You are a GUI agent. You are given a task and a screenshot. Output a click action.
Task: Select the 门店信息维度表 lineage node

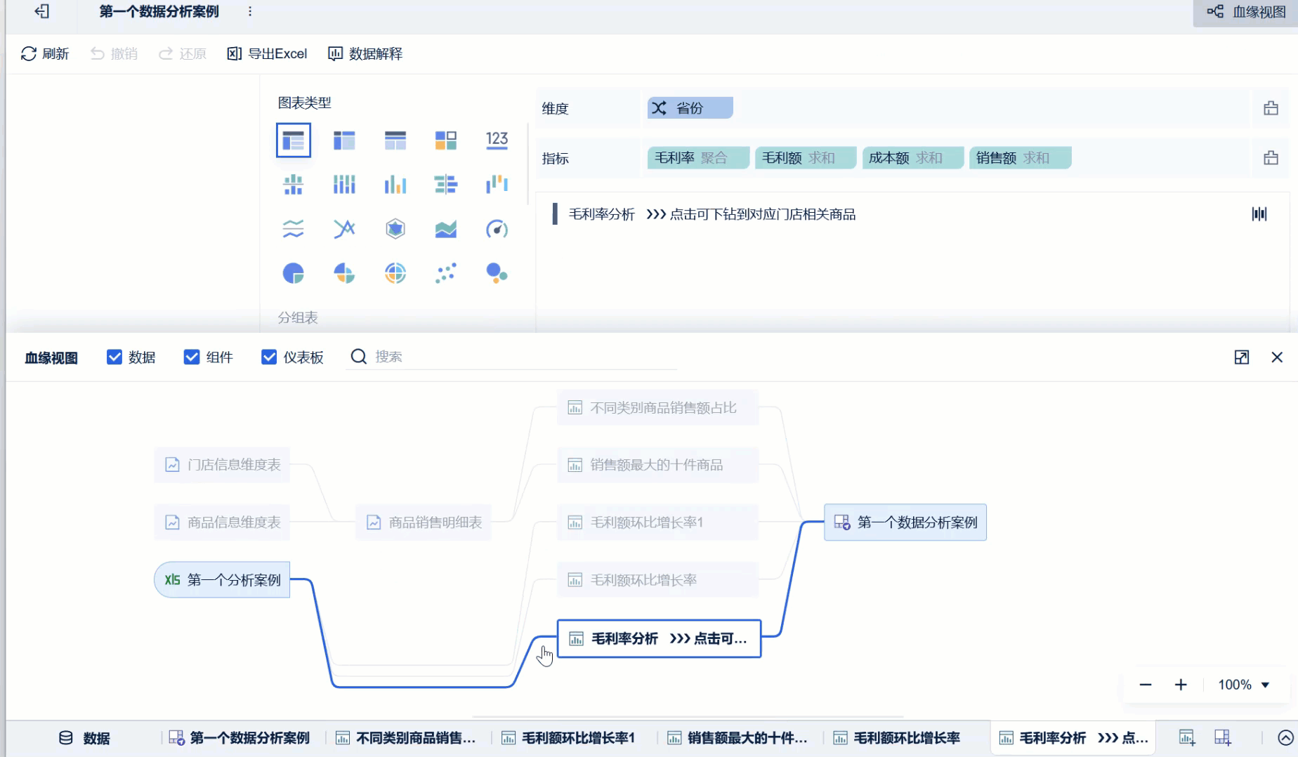222,465
